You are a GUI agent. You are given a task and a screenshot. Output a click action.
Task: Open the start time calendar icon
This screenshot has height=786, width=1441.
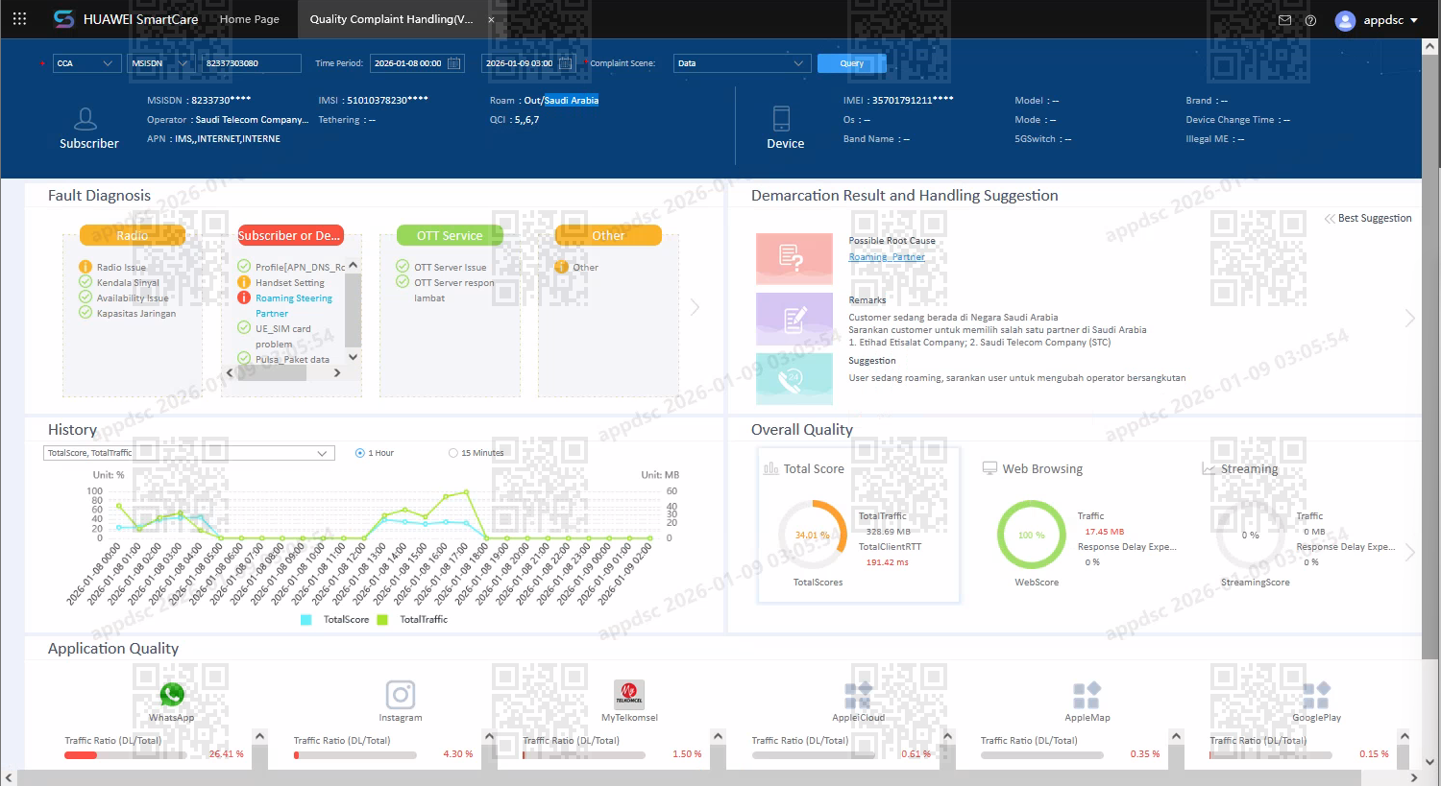(x=454, y=63)
